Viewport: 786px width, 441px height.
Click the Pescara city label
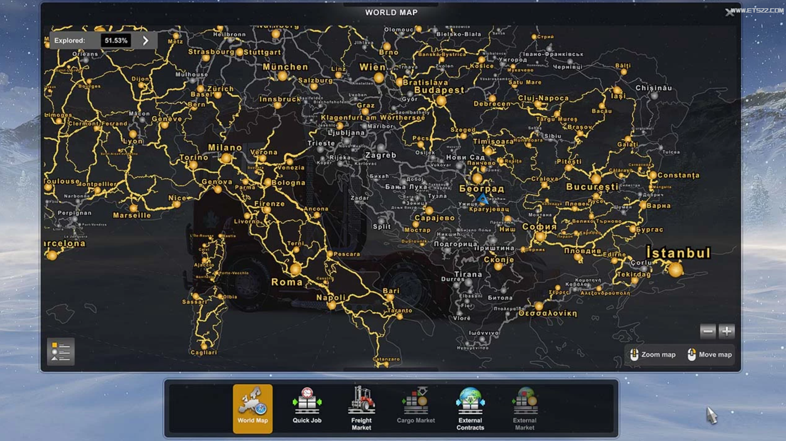point(347,254)
